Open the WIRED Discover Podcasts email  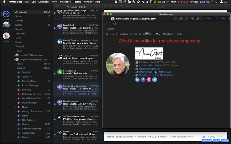point(77,135)
